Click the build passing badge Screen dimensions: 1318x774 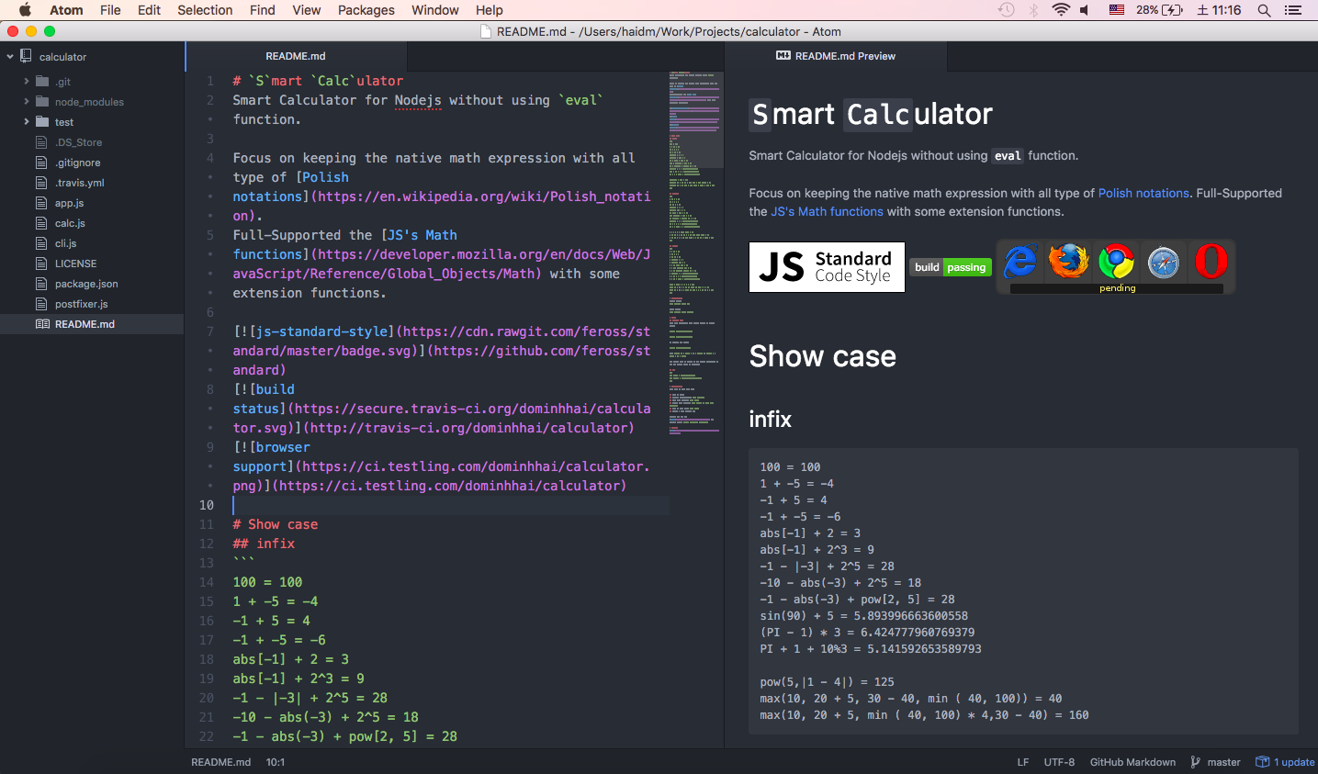pyautogui.click(x=951, y=267)
